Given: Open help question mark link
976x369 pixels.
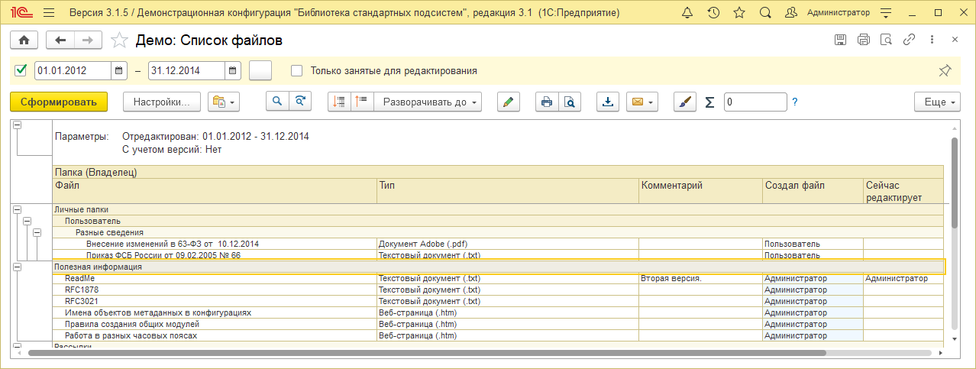Looking at the screenshot, I should (795, 102).
